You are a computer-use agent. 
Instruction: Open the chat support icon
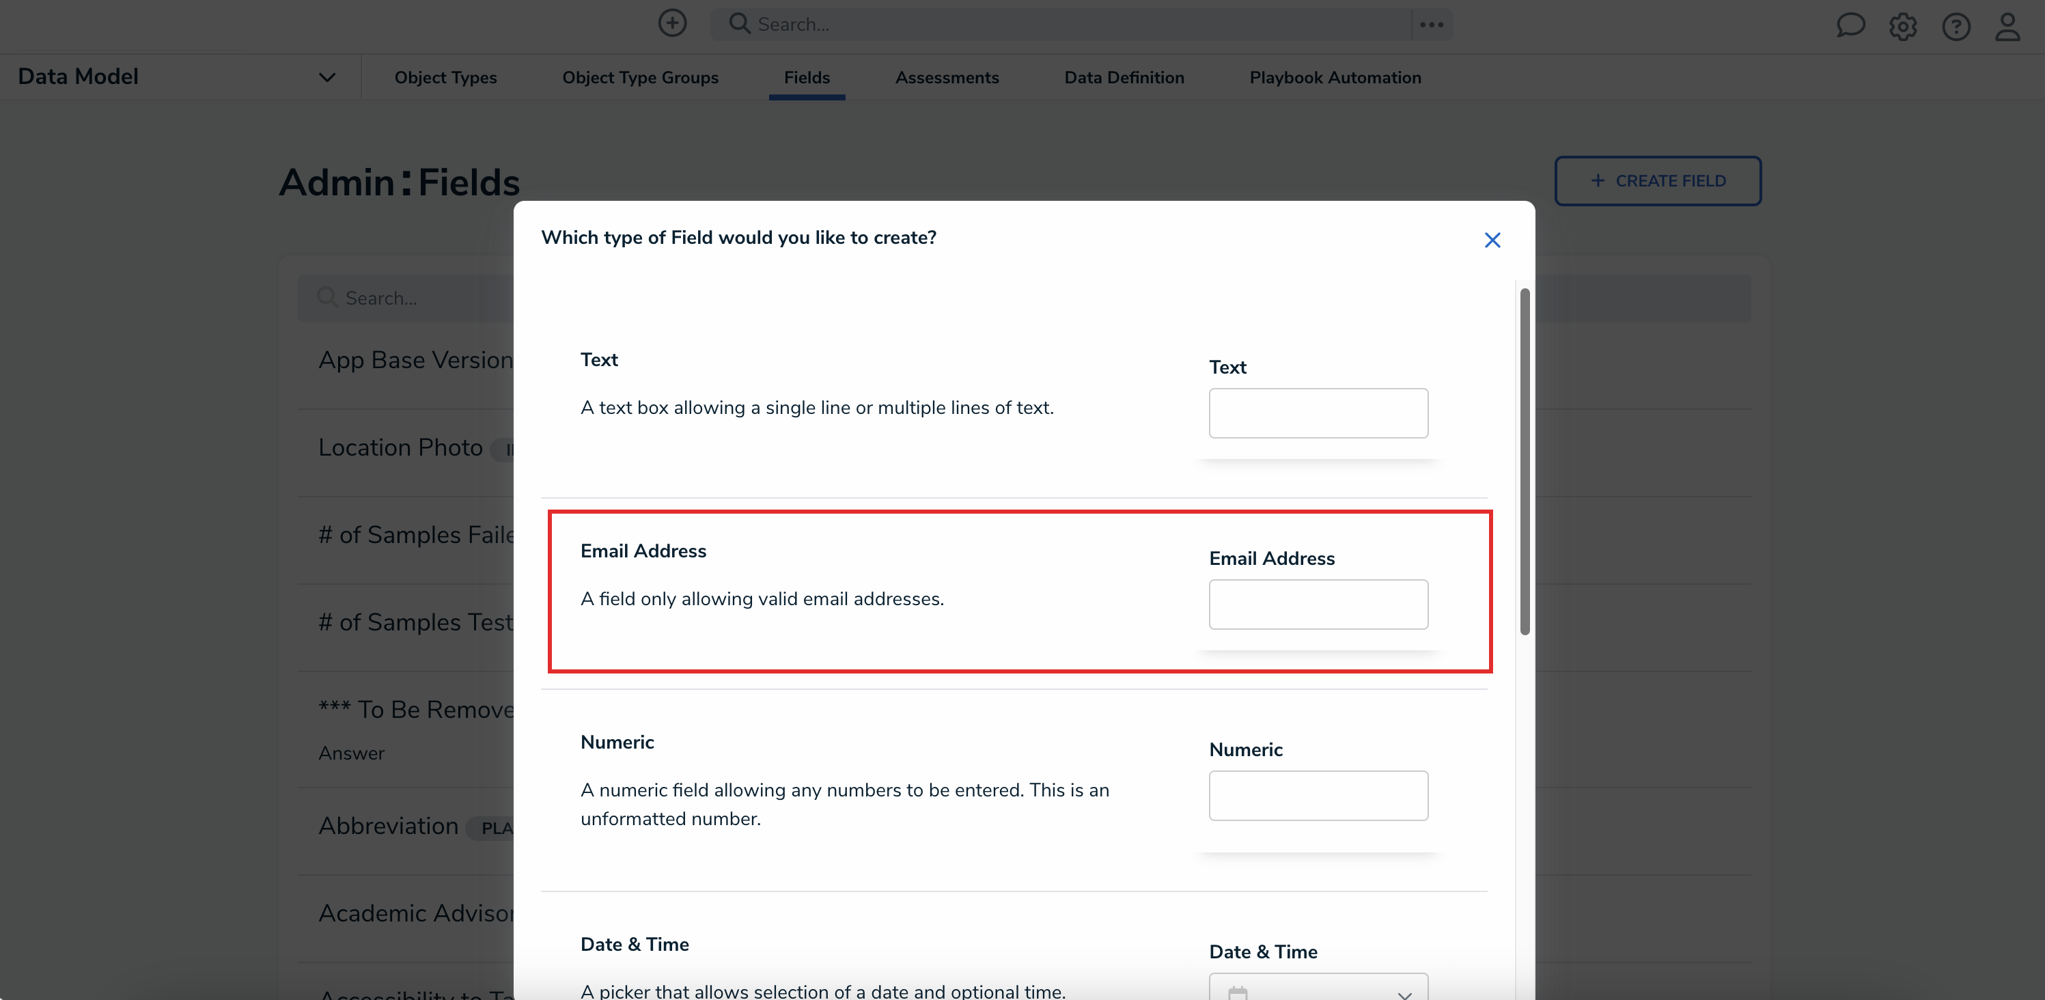tap(1850, 26)
